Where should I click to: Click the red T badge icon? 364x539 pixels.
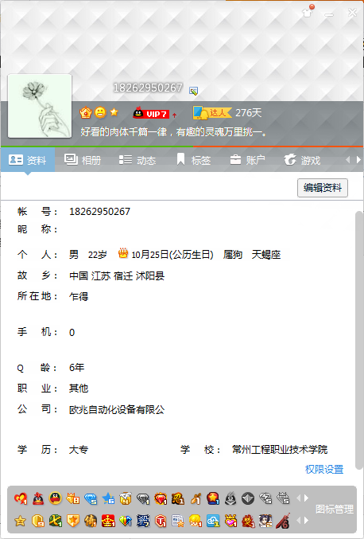(x=161, y=521)
